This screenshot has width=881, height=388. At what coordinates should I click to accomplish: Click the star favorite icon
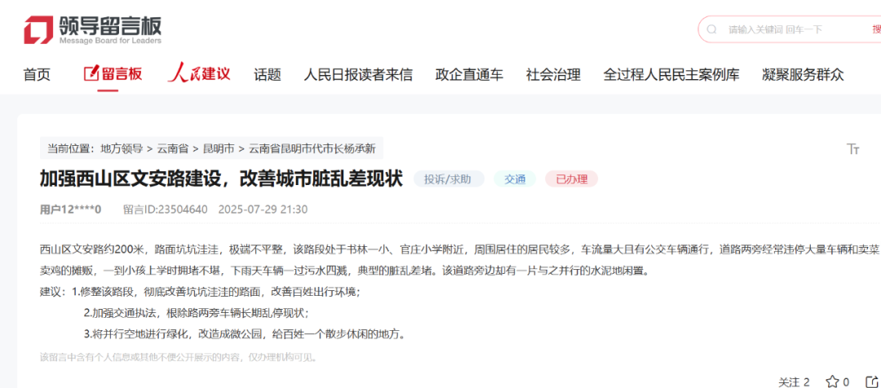pyautogui.click(x=832, y=381)
